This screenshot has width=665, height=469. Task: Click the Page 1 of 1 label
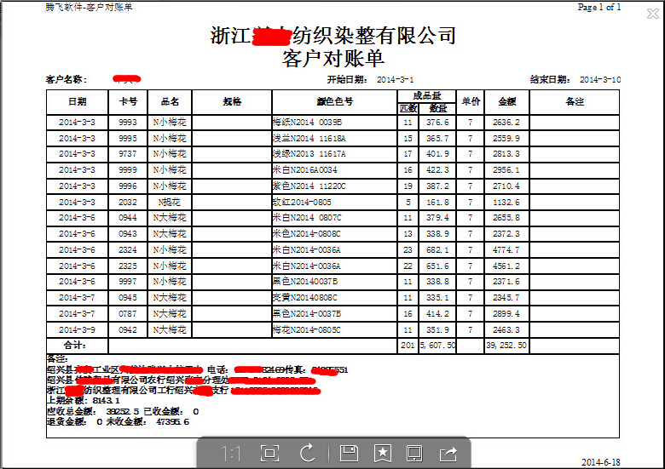[599, 7]
